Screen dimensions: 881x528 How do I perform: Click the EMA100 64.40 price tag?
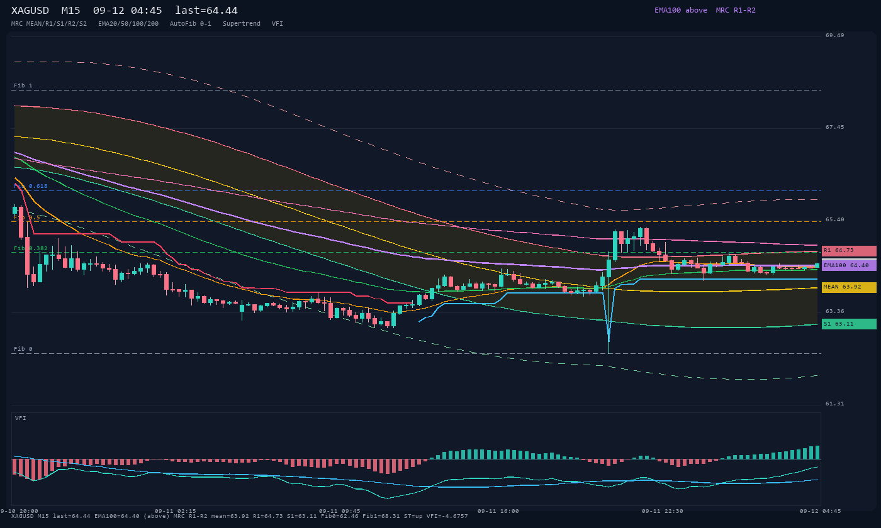point(849,266)
